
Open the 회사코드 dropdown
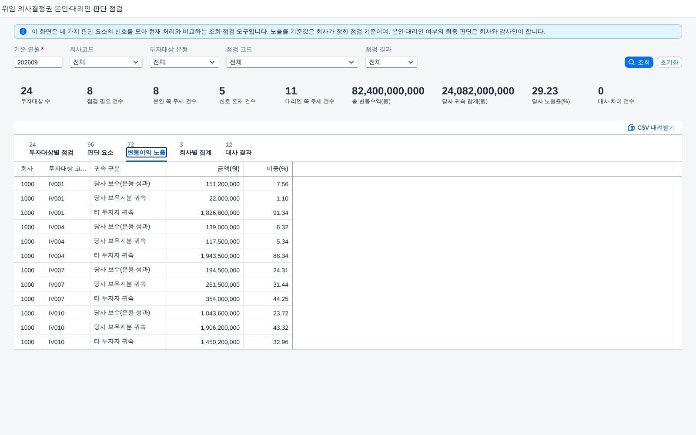pos(106,62)
